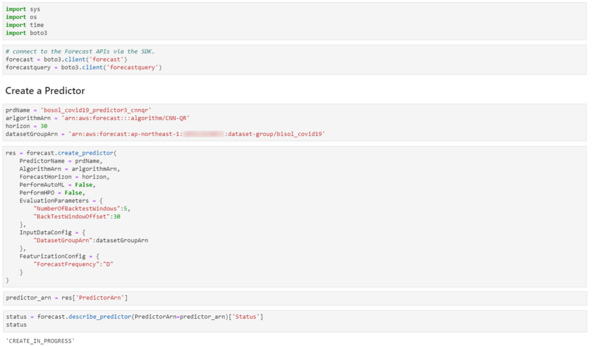Click the forecastquery boto3.client line

tap(83, 67)
